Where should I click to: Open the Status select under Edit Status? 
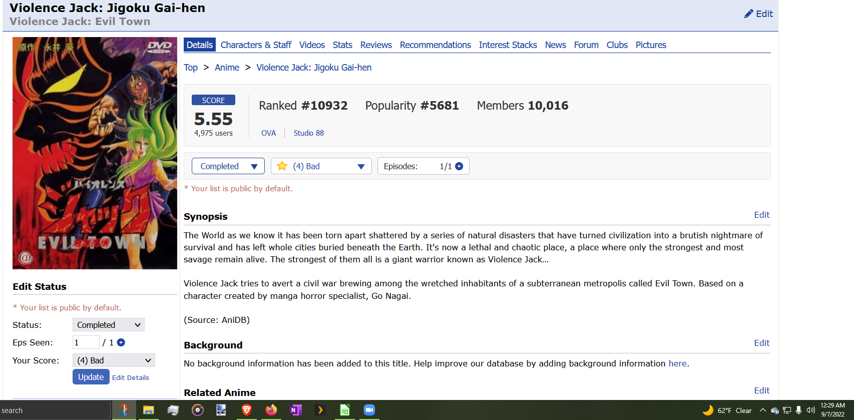point(109,325)
